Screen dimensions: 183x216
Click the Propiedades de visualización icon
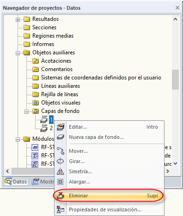(61, 209)
